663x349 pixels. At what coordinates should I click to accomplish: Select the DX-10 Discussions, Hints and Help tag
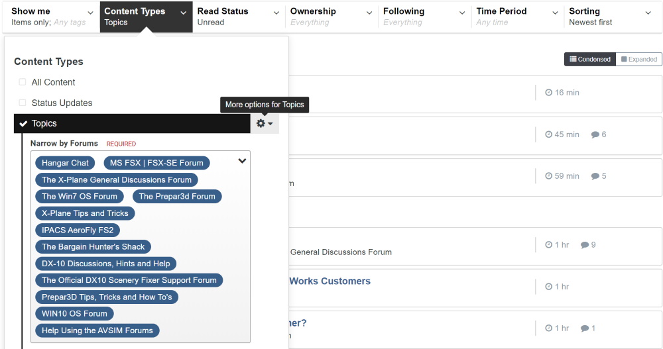click(105, 264)
